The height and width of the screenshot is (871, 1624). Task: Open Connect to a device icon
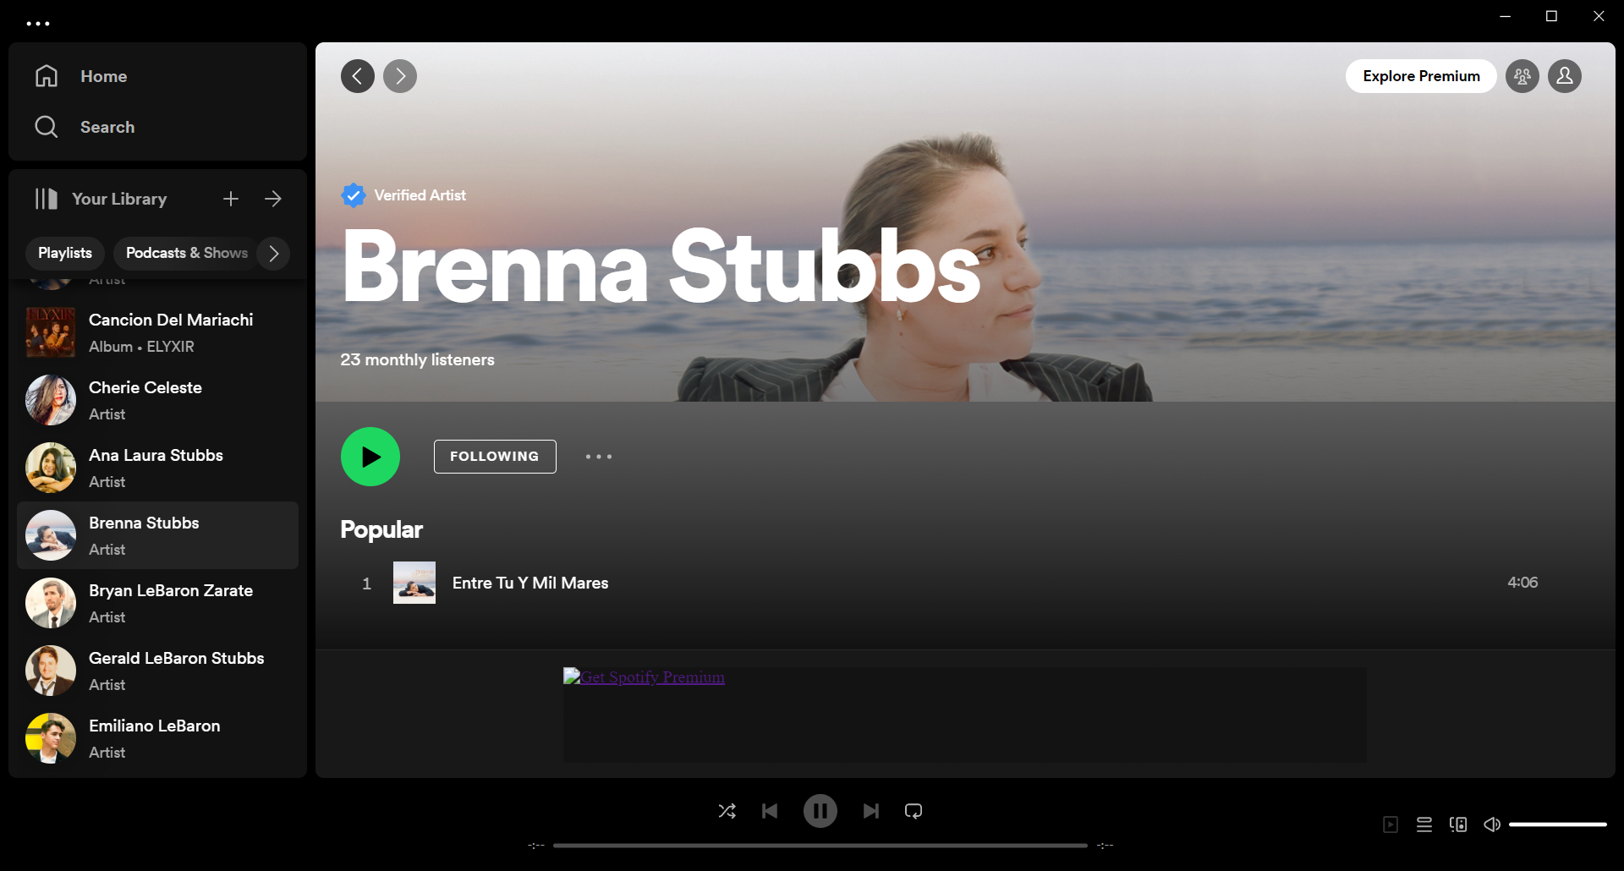click(1458, 824)
